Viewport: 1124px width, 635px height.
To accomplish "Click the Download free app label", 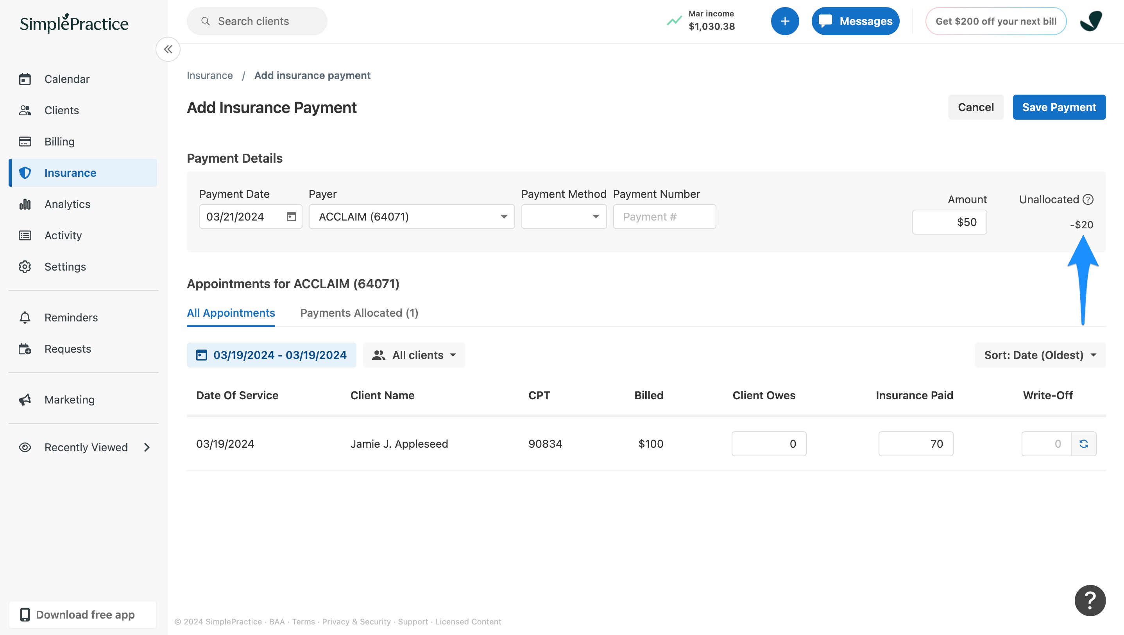I will click(x=85, y=615).
